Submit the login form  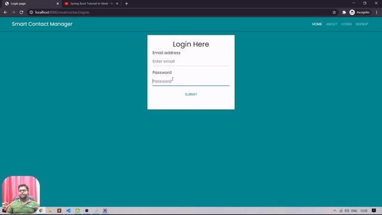191,94
